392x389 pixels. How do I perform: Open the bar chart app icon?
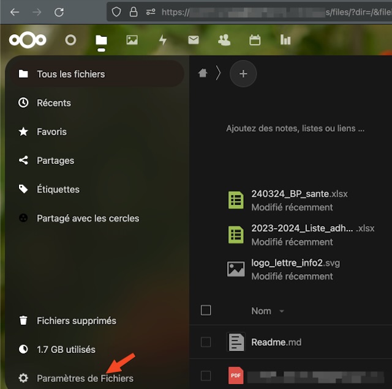coord(285,40)
